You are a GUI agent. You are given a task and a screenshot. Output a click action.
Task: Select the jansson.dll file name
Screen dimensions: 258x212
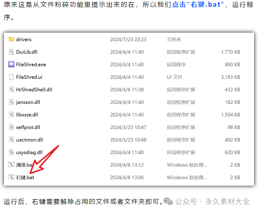[x=28, y=102]
